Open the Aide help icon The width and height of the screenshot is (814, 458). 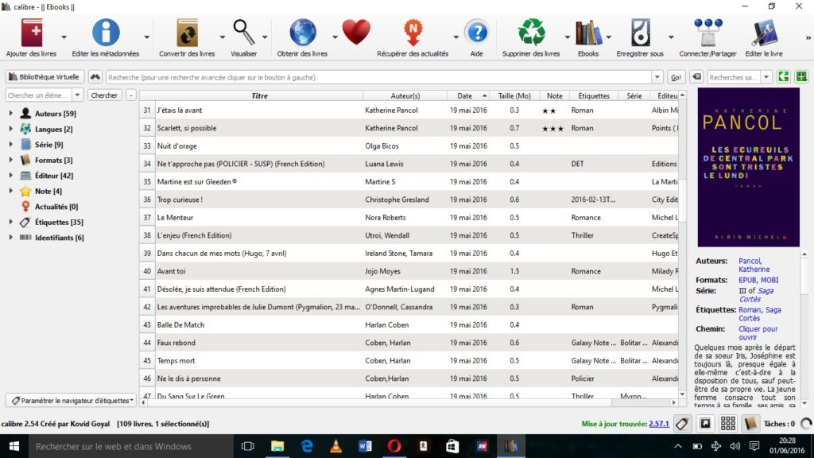[x=476, y=33]
